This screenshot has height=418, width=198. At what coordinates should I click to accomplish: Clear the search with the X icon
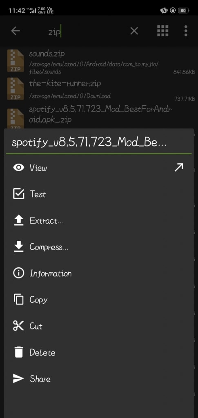pos(134,31)
